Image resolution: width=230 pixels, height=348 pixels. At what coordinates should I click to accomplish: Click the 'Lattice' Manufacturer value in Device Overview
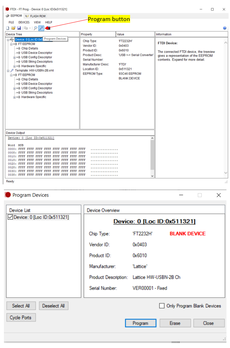[140, 266]
